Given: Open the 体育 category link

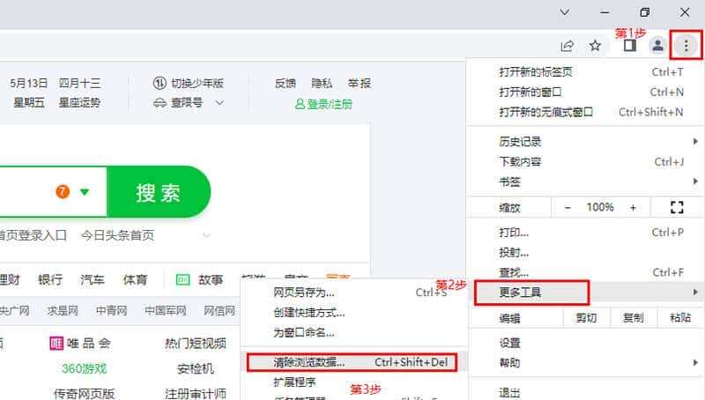Looking at the screenshot, I should (136, 279).
